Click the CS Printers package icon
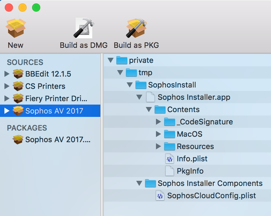This screenshot has height=216, width=271. coord(18,86)
